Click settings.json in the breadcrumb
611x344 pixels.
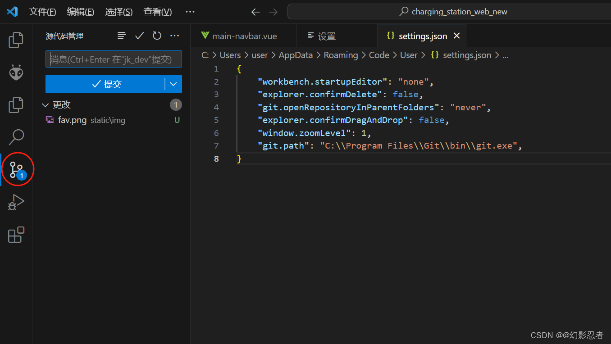[467, 55]
